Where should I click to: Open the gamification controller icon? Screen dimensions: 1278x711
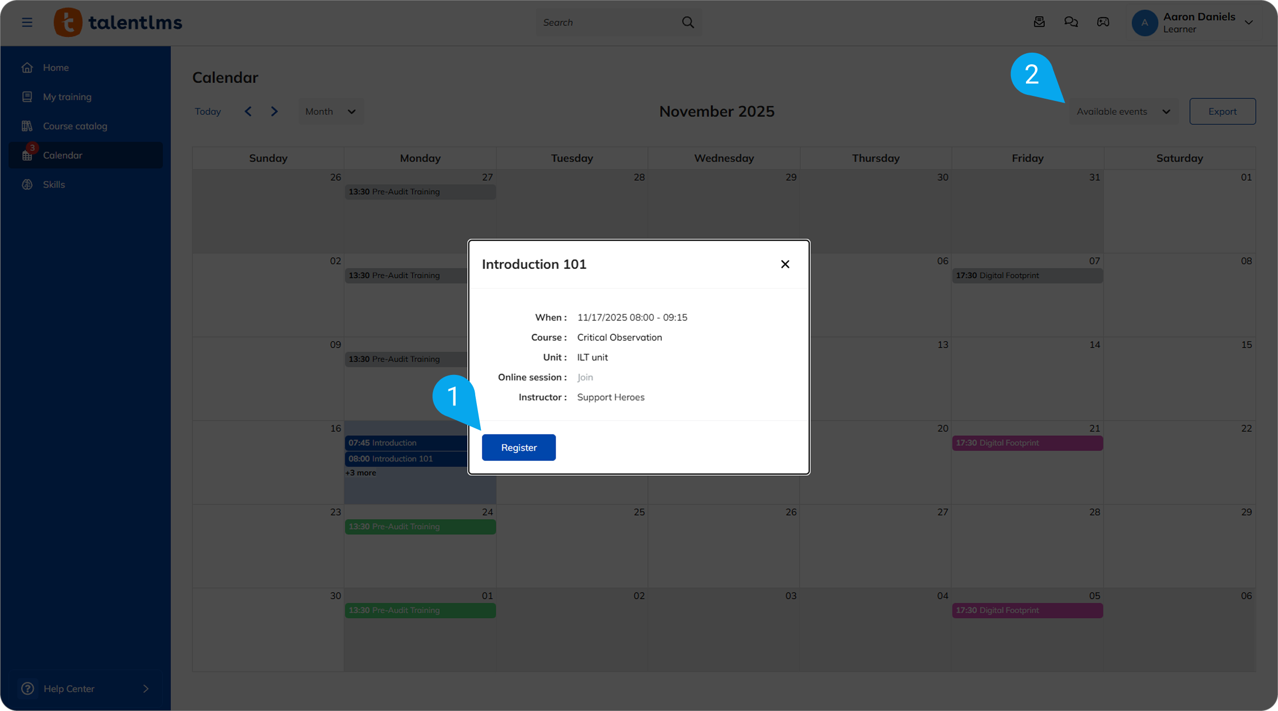coord(1103,22)
